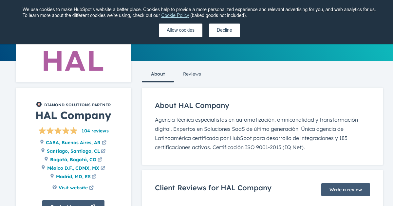This screenshot has height=206, width=393.
Task: Click the globe icon beside Visit website
Action: click(x=54, y=187)
